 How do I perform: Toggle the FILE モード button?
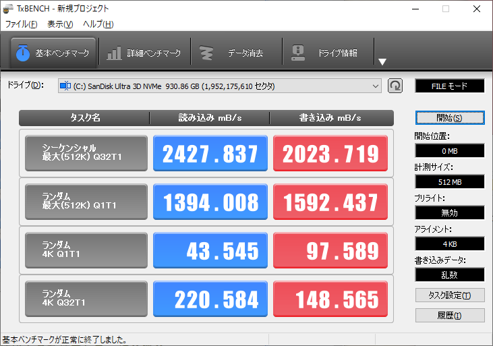[x=449, y=86]
